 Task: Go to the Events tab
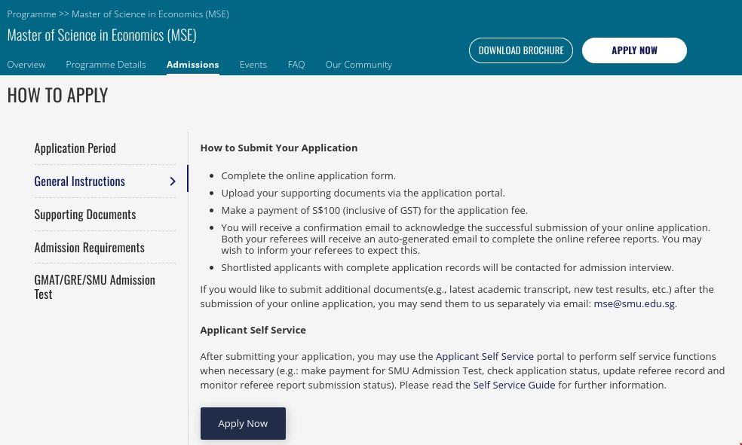(253, 65)
